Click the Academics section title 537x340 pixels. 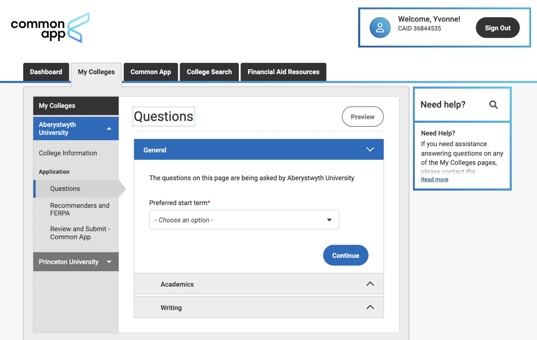pyautogui.click(x=177, y=284)
